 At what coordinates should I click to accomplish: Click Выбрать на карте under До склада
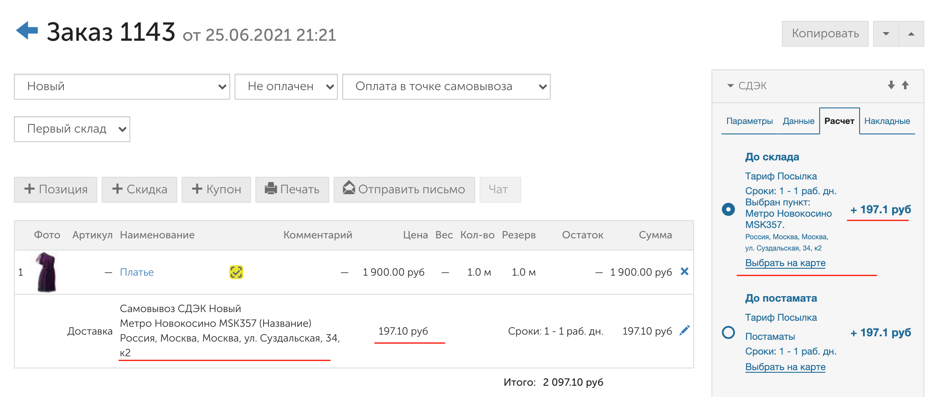tap(785, 263)
